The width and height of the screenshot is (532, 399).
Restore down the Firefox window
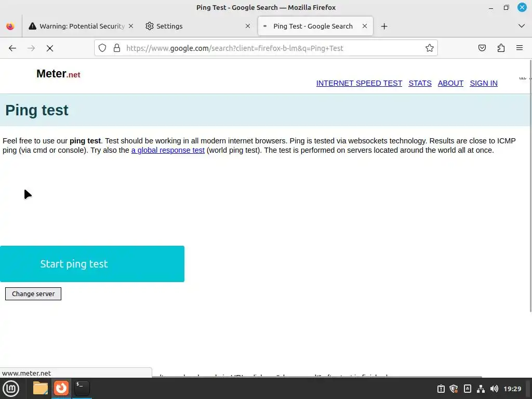(x=506, y=7)
